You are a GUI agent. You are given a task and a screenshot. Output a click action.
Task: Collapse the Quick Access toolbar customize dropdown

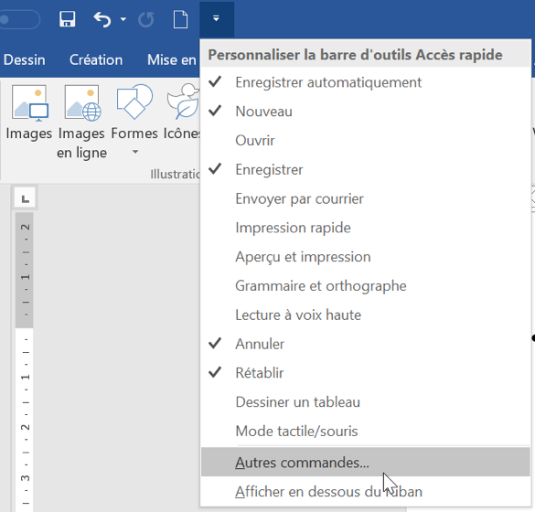[217, 19]
